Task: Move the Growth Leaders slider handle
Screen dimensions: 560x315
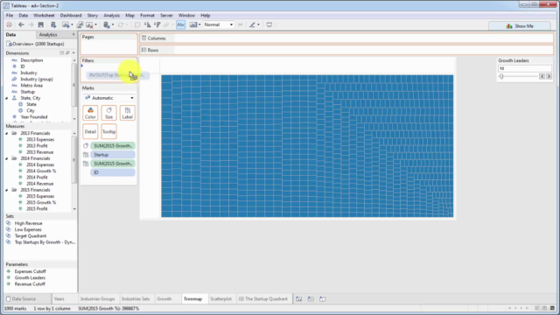Action: pos(501,76)
